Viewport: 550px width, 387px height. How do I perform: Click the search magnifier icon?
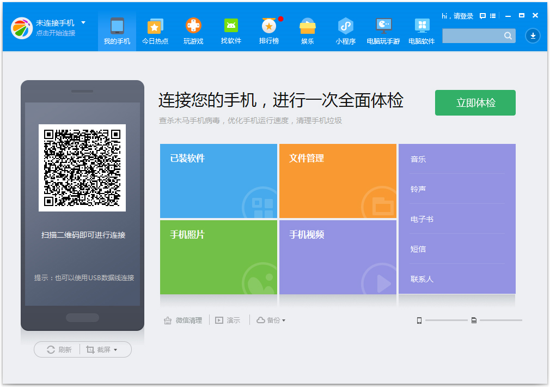(x=508, y=35)
